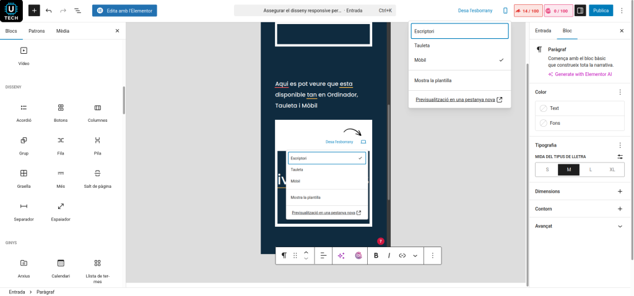Switch to the Patrons tab

(x=37, y=30)
